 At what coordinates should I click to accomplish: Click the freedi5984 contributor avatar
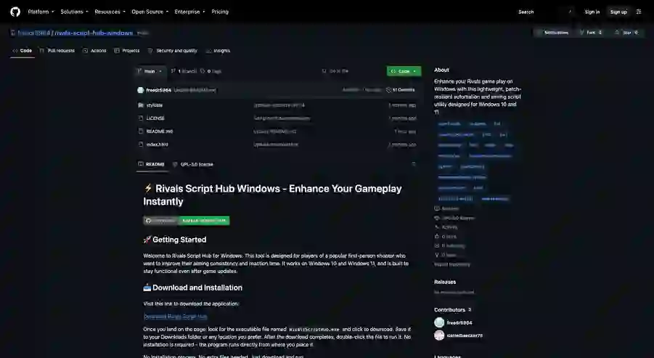pyautogui.click(x=439, y=322)
